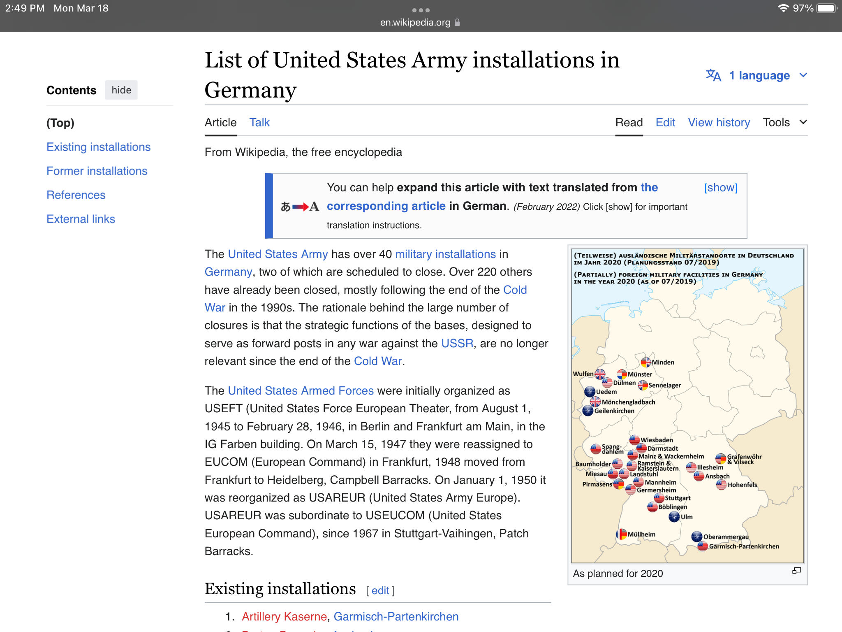The width and height of the screenshot is (842, 632).
Task: Tap the padlock icon in address bar
Action: click(x=457, y=23)
